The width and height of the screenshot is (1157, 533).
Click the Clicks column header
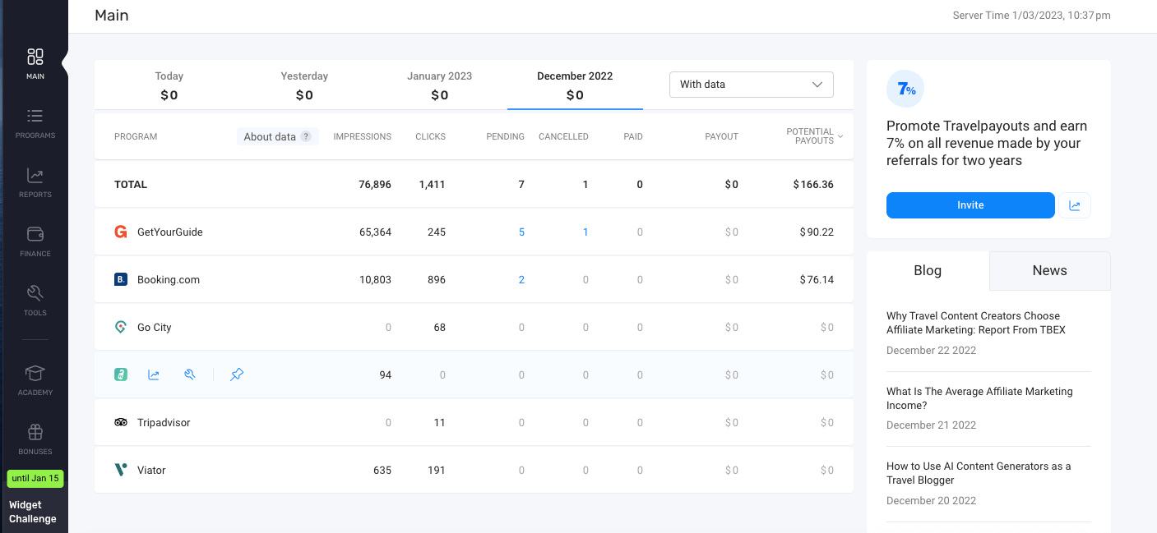tap(430, 137)
